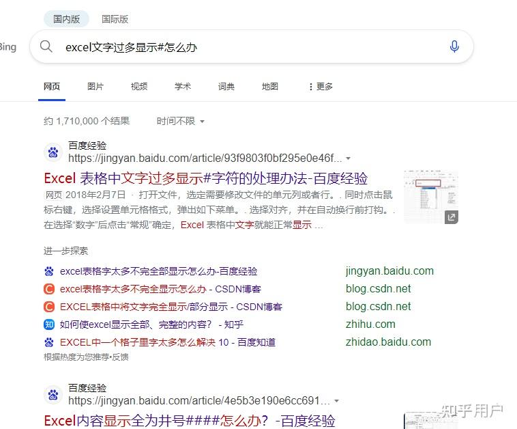The height and width of the screenshot is (429, 517).
Task: Switch to 国内版 search mode
Action: 67,19
